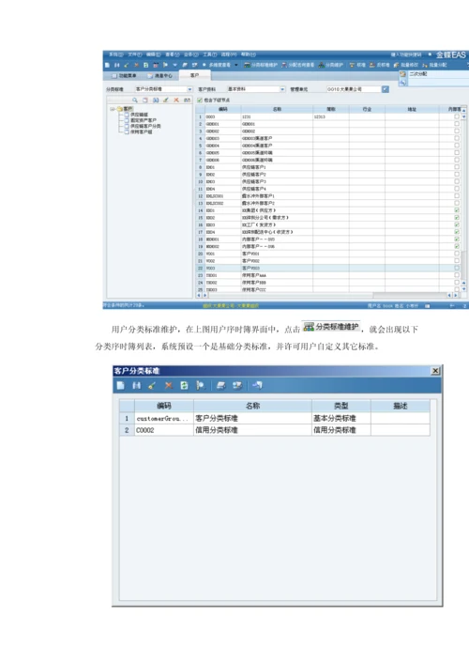Click horizontal scrollbar under customer grid
This screenshot has width=469, height=664.
pos(325,295)
